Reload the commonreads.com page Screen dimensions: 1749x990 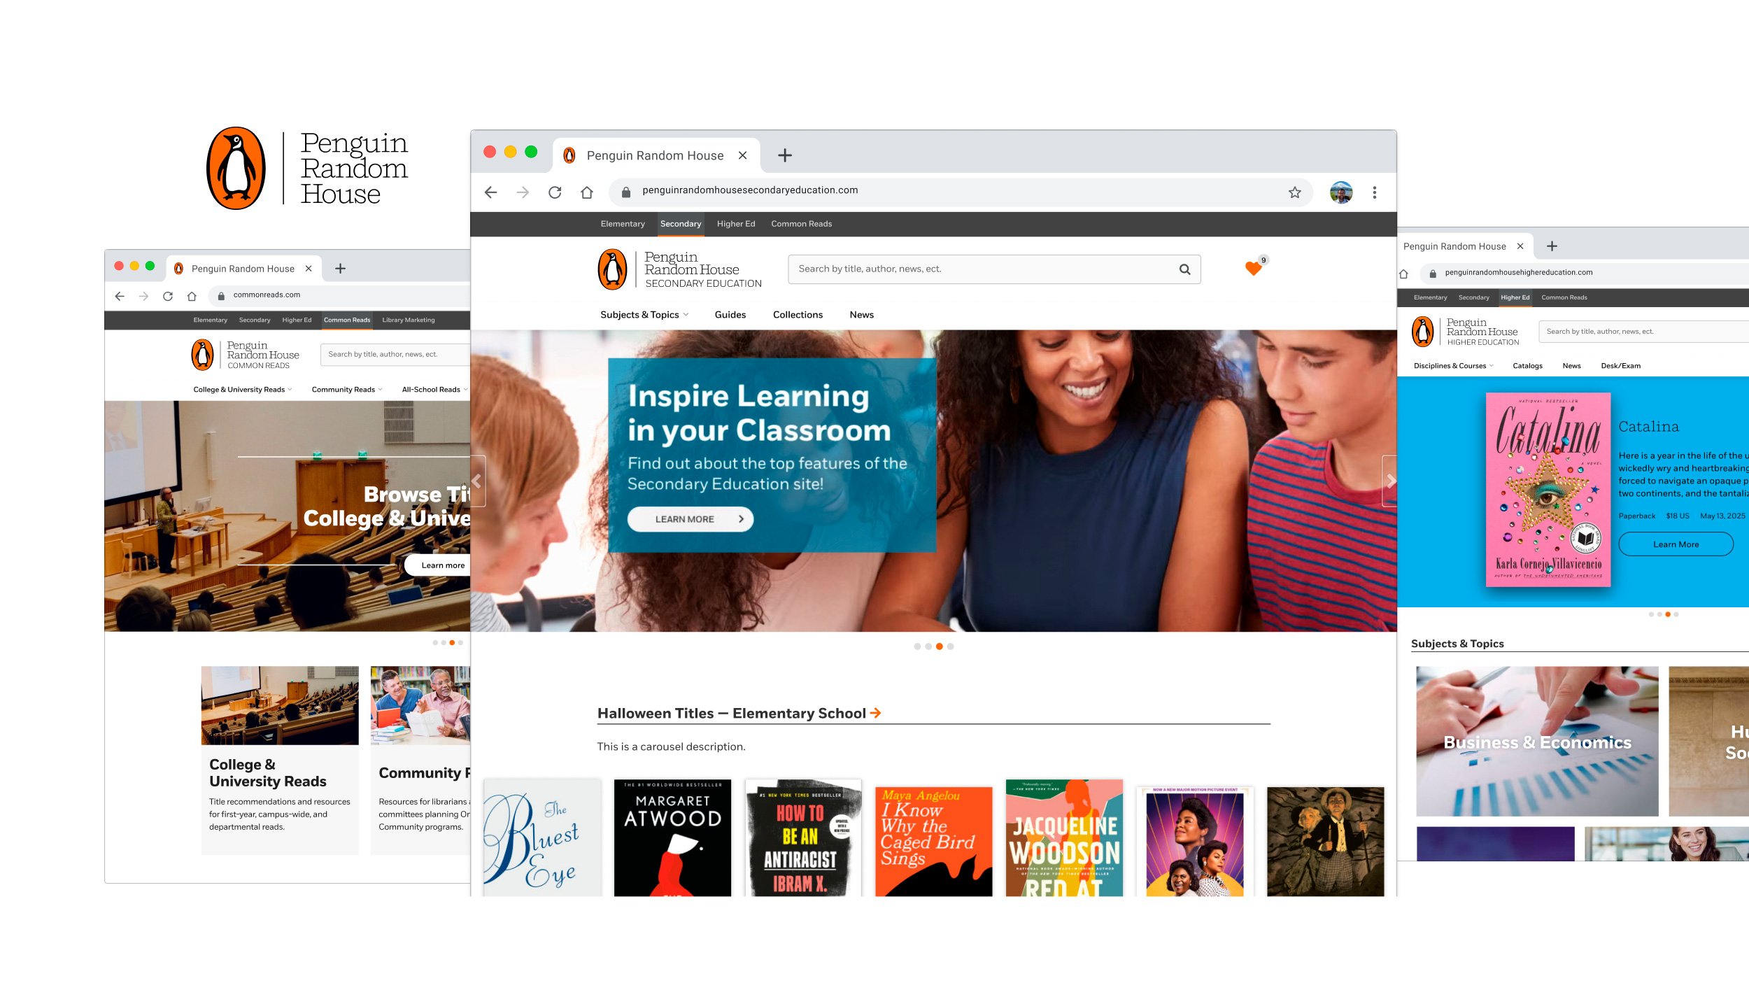(168, 297)
